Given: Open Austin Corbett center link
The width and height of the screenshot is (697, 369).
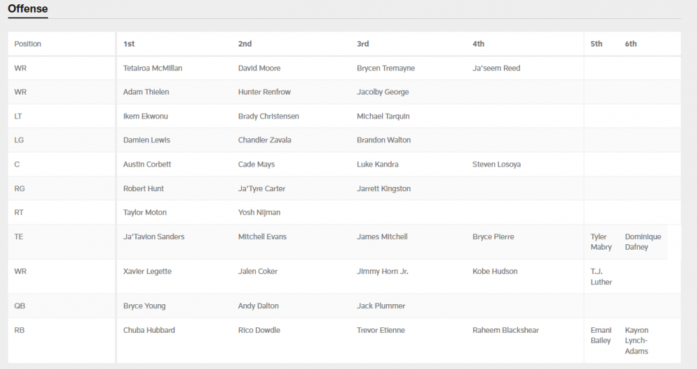Looking at the screenshot, I should click(147, 164).
